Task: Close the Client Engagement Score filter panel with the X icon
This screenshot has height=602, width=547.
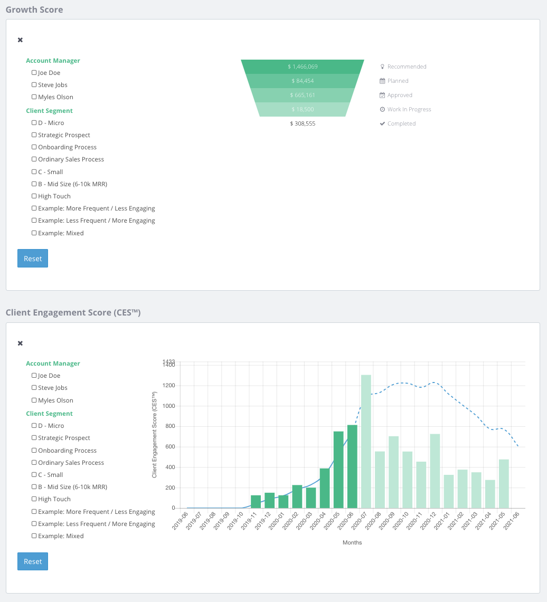Action: 21,343
